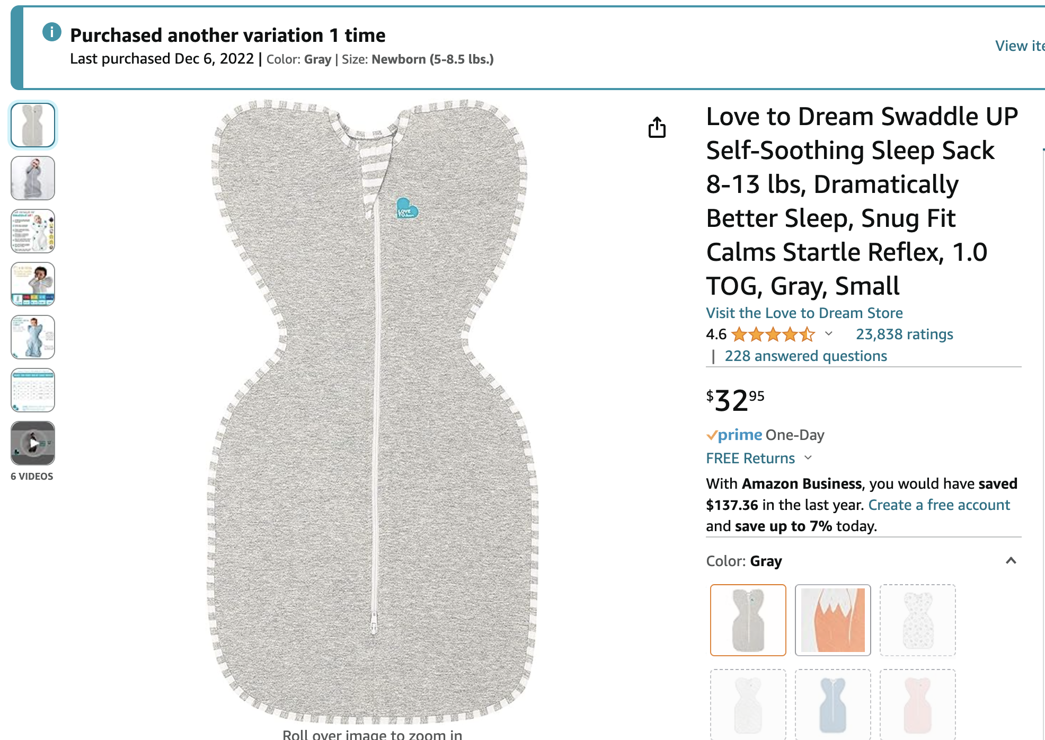
Task: Show the size chart table thumbnail
Action: coord(33,390)
